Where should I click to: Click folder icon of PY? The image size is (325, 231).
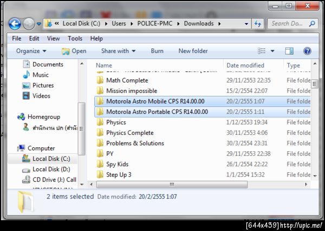point(100,154)
